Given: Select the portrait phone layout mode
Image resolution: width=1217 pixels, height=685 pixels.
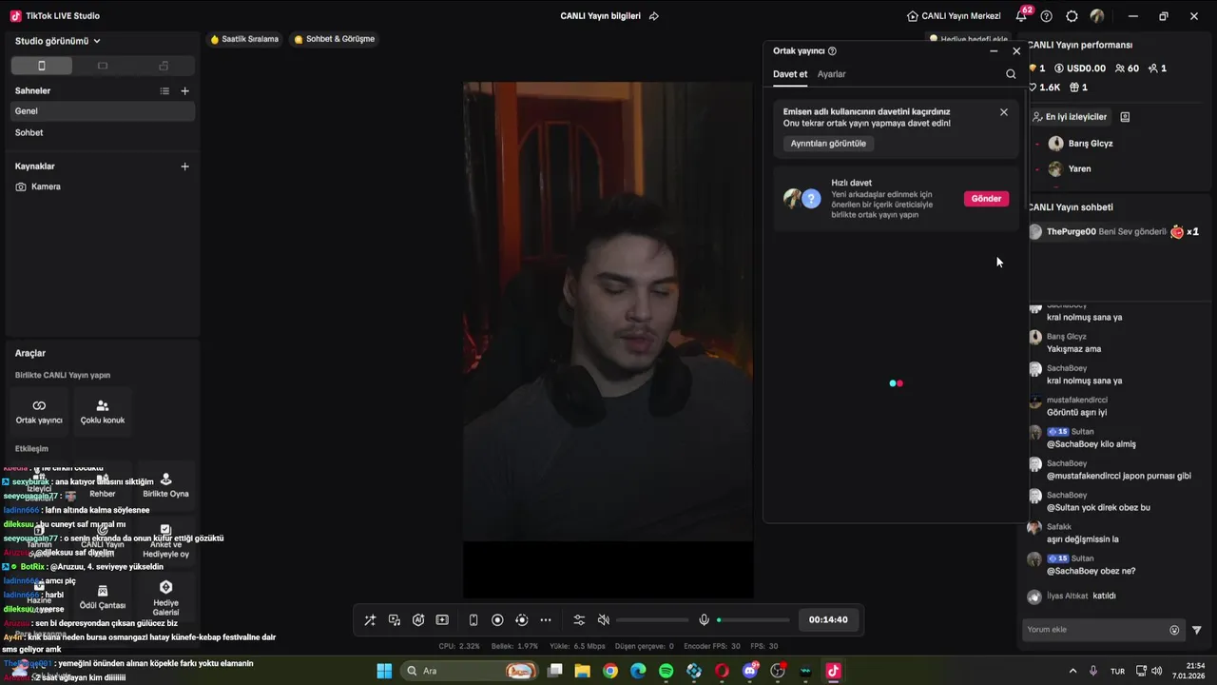Looking at the screenshot, I should tap(41, 66).
